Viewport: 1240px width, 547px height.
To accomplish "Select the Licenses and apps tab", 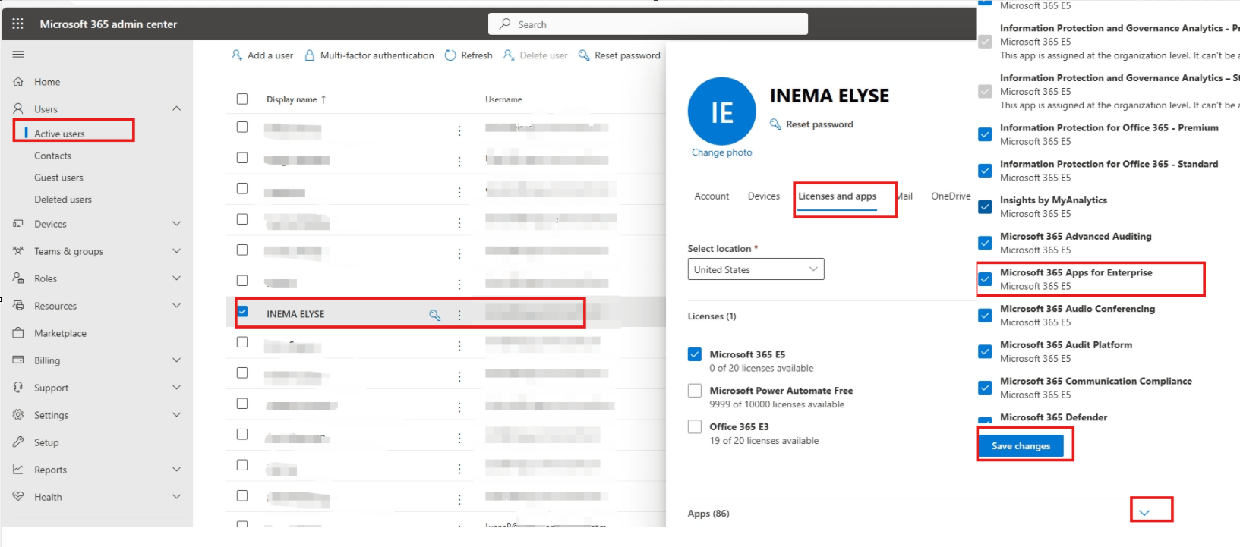I will (837, 196).
